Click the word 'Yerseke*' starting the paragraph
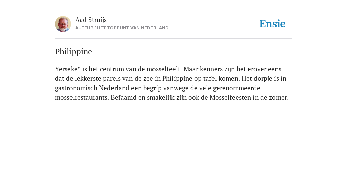The image size is (347, 173). [68, 69]
